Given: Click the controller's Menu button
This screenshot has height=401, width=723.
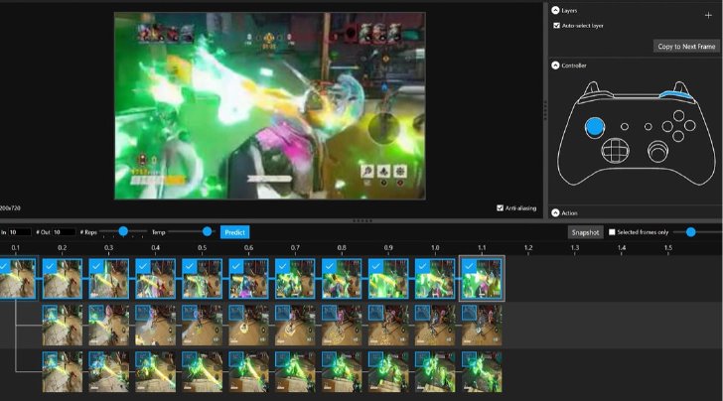Looking at the screenshot, I should click(648, 126).
